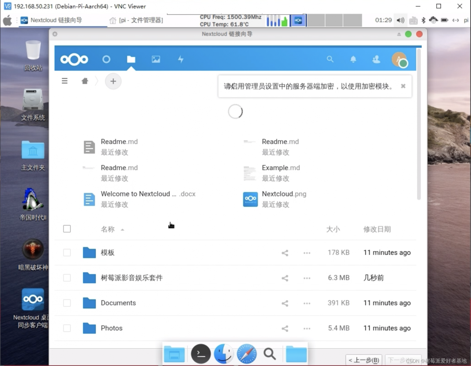This screenshot has height=366, width=471.
Task: Open Files via the folder icon in Nextcloud toolbar
Action: [x=131, y=59]
